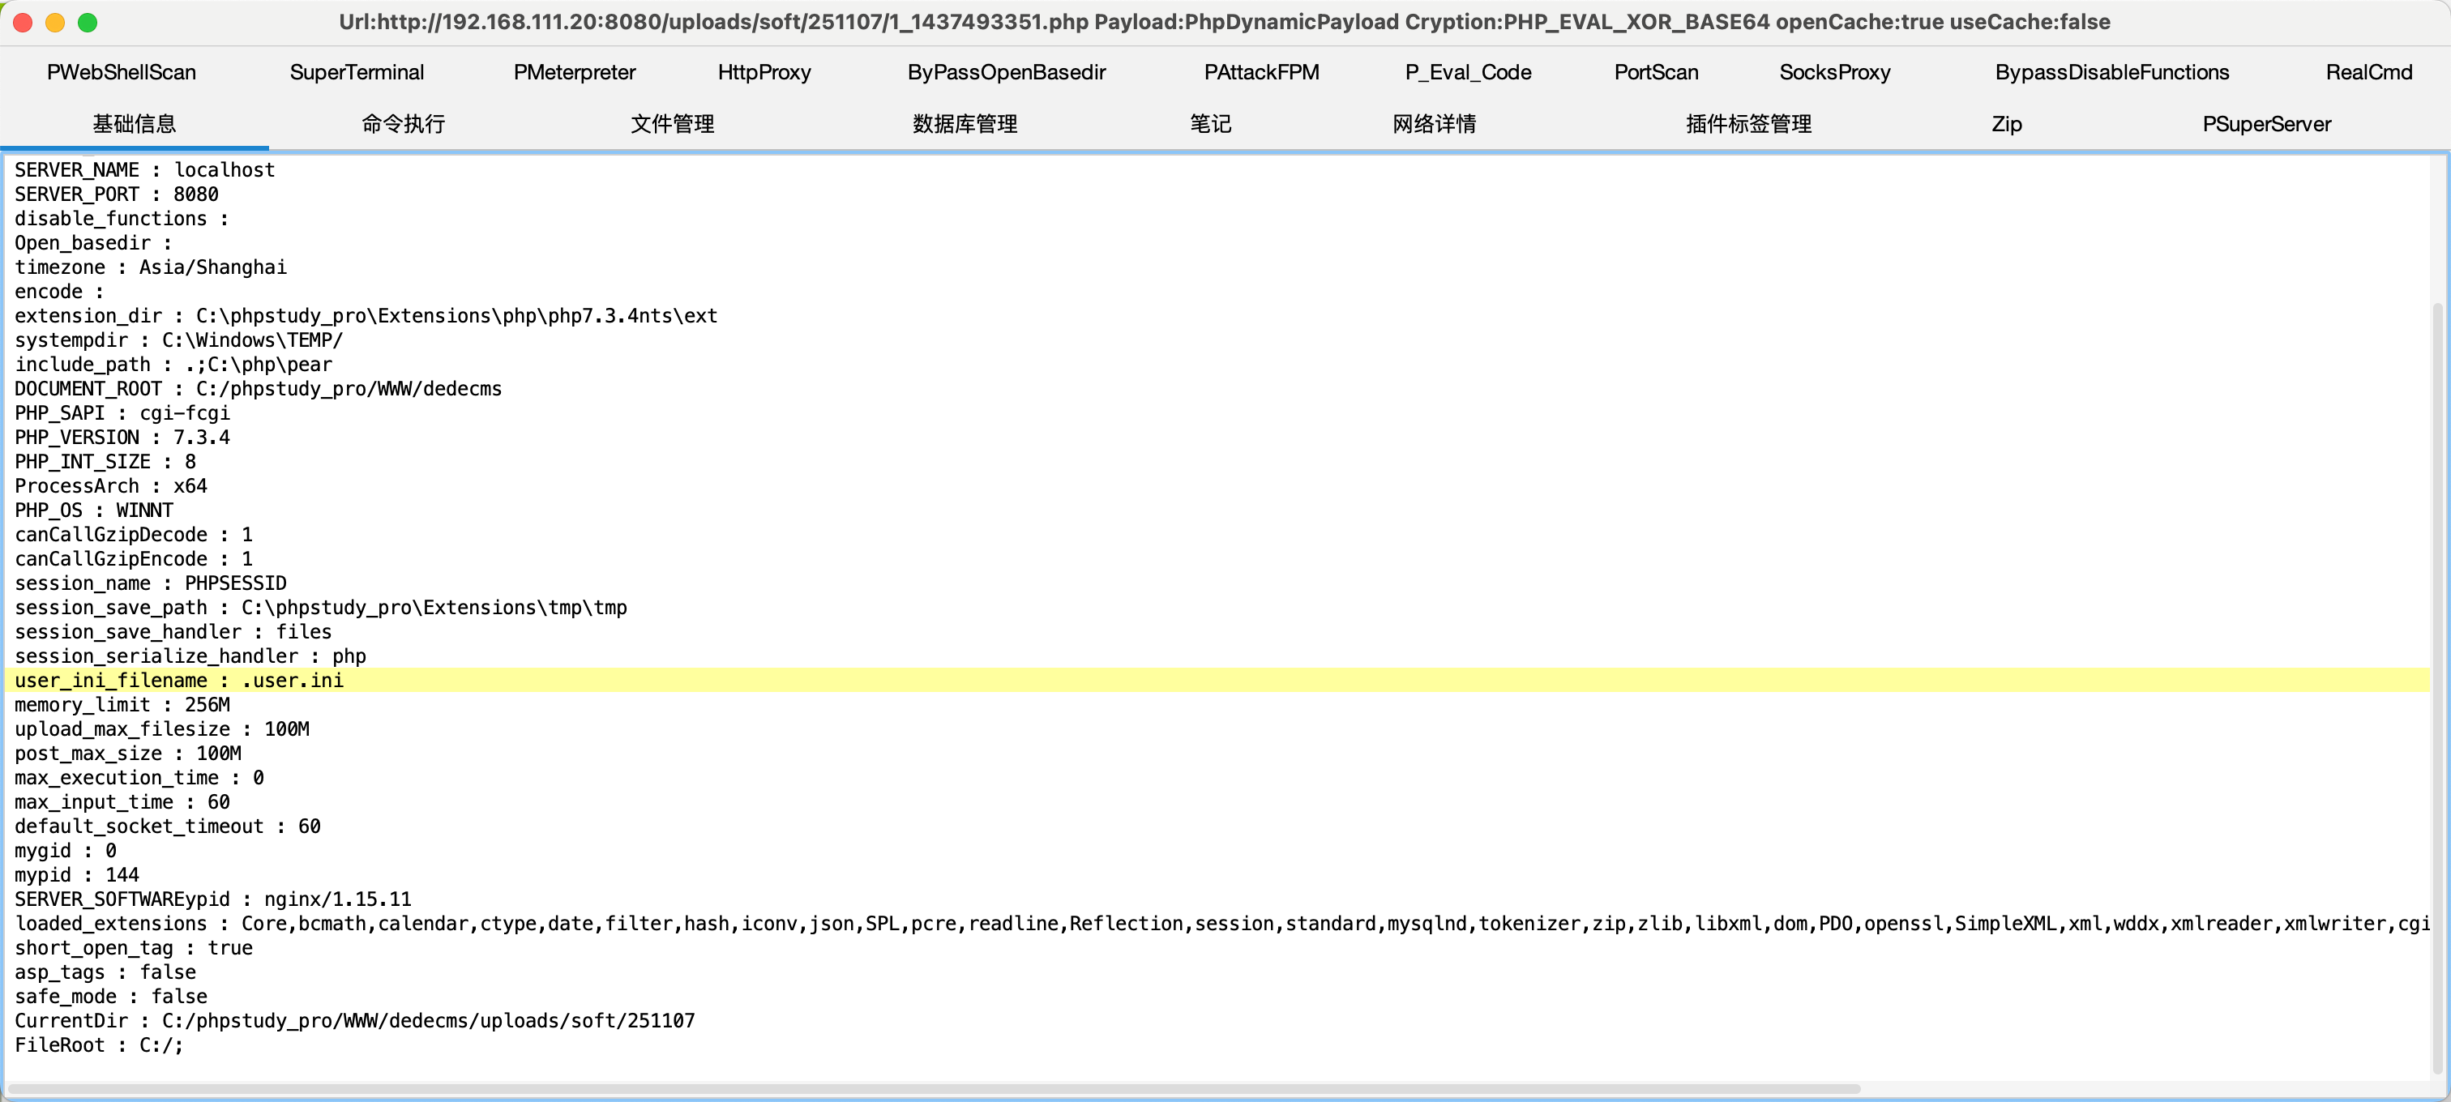Open the RealCmd tab
Image resolution: width=2451 pixels, height=1102 pixels.
coord(2368,72)
